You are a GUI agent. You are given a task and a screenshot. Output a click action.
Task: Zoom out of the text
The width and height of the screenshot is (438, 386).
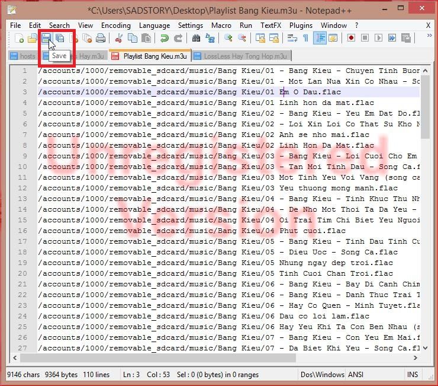pyautogui.click(x=242, y=38)
